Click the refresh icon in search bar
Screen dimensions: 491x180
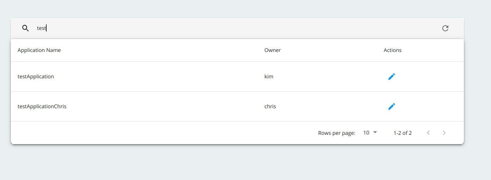coord(445,28)
